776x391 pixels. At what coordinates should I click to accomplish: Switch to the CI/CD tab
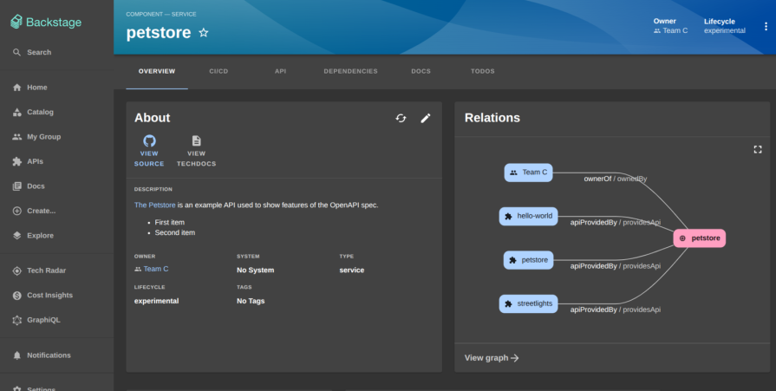coord(218,71)
